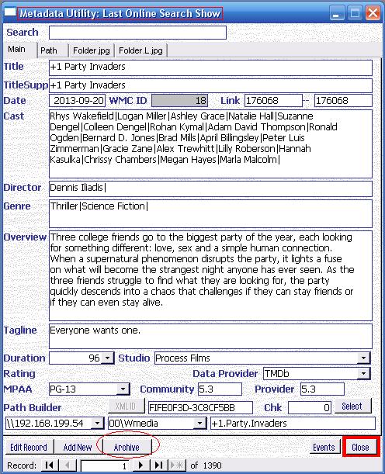Image resolution: width=385 pixels, height=474 pixels.
Task: Open the Events button
Action: coord(324,447)
